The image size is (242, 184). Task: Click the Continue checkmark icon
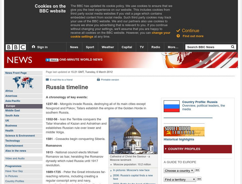[x=178, y=30]
